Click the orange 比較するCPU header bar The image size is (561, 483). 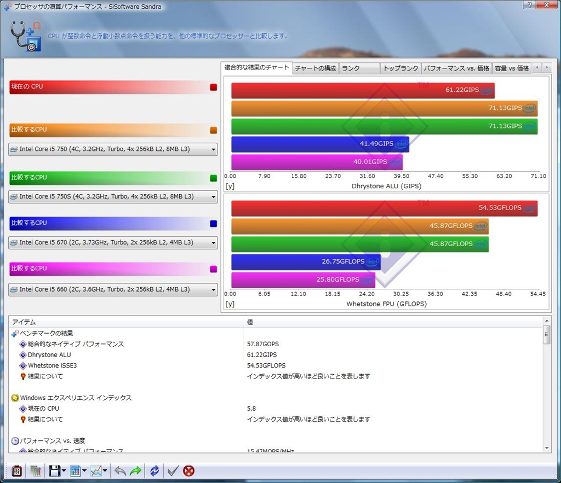(113, 130)
